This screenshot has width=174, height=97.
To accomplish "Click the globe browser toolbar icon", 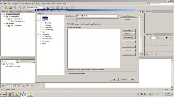I will [48, 7].
